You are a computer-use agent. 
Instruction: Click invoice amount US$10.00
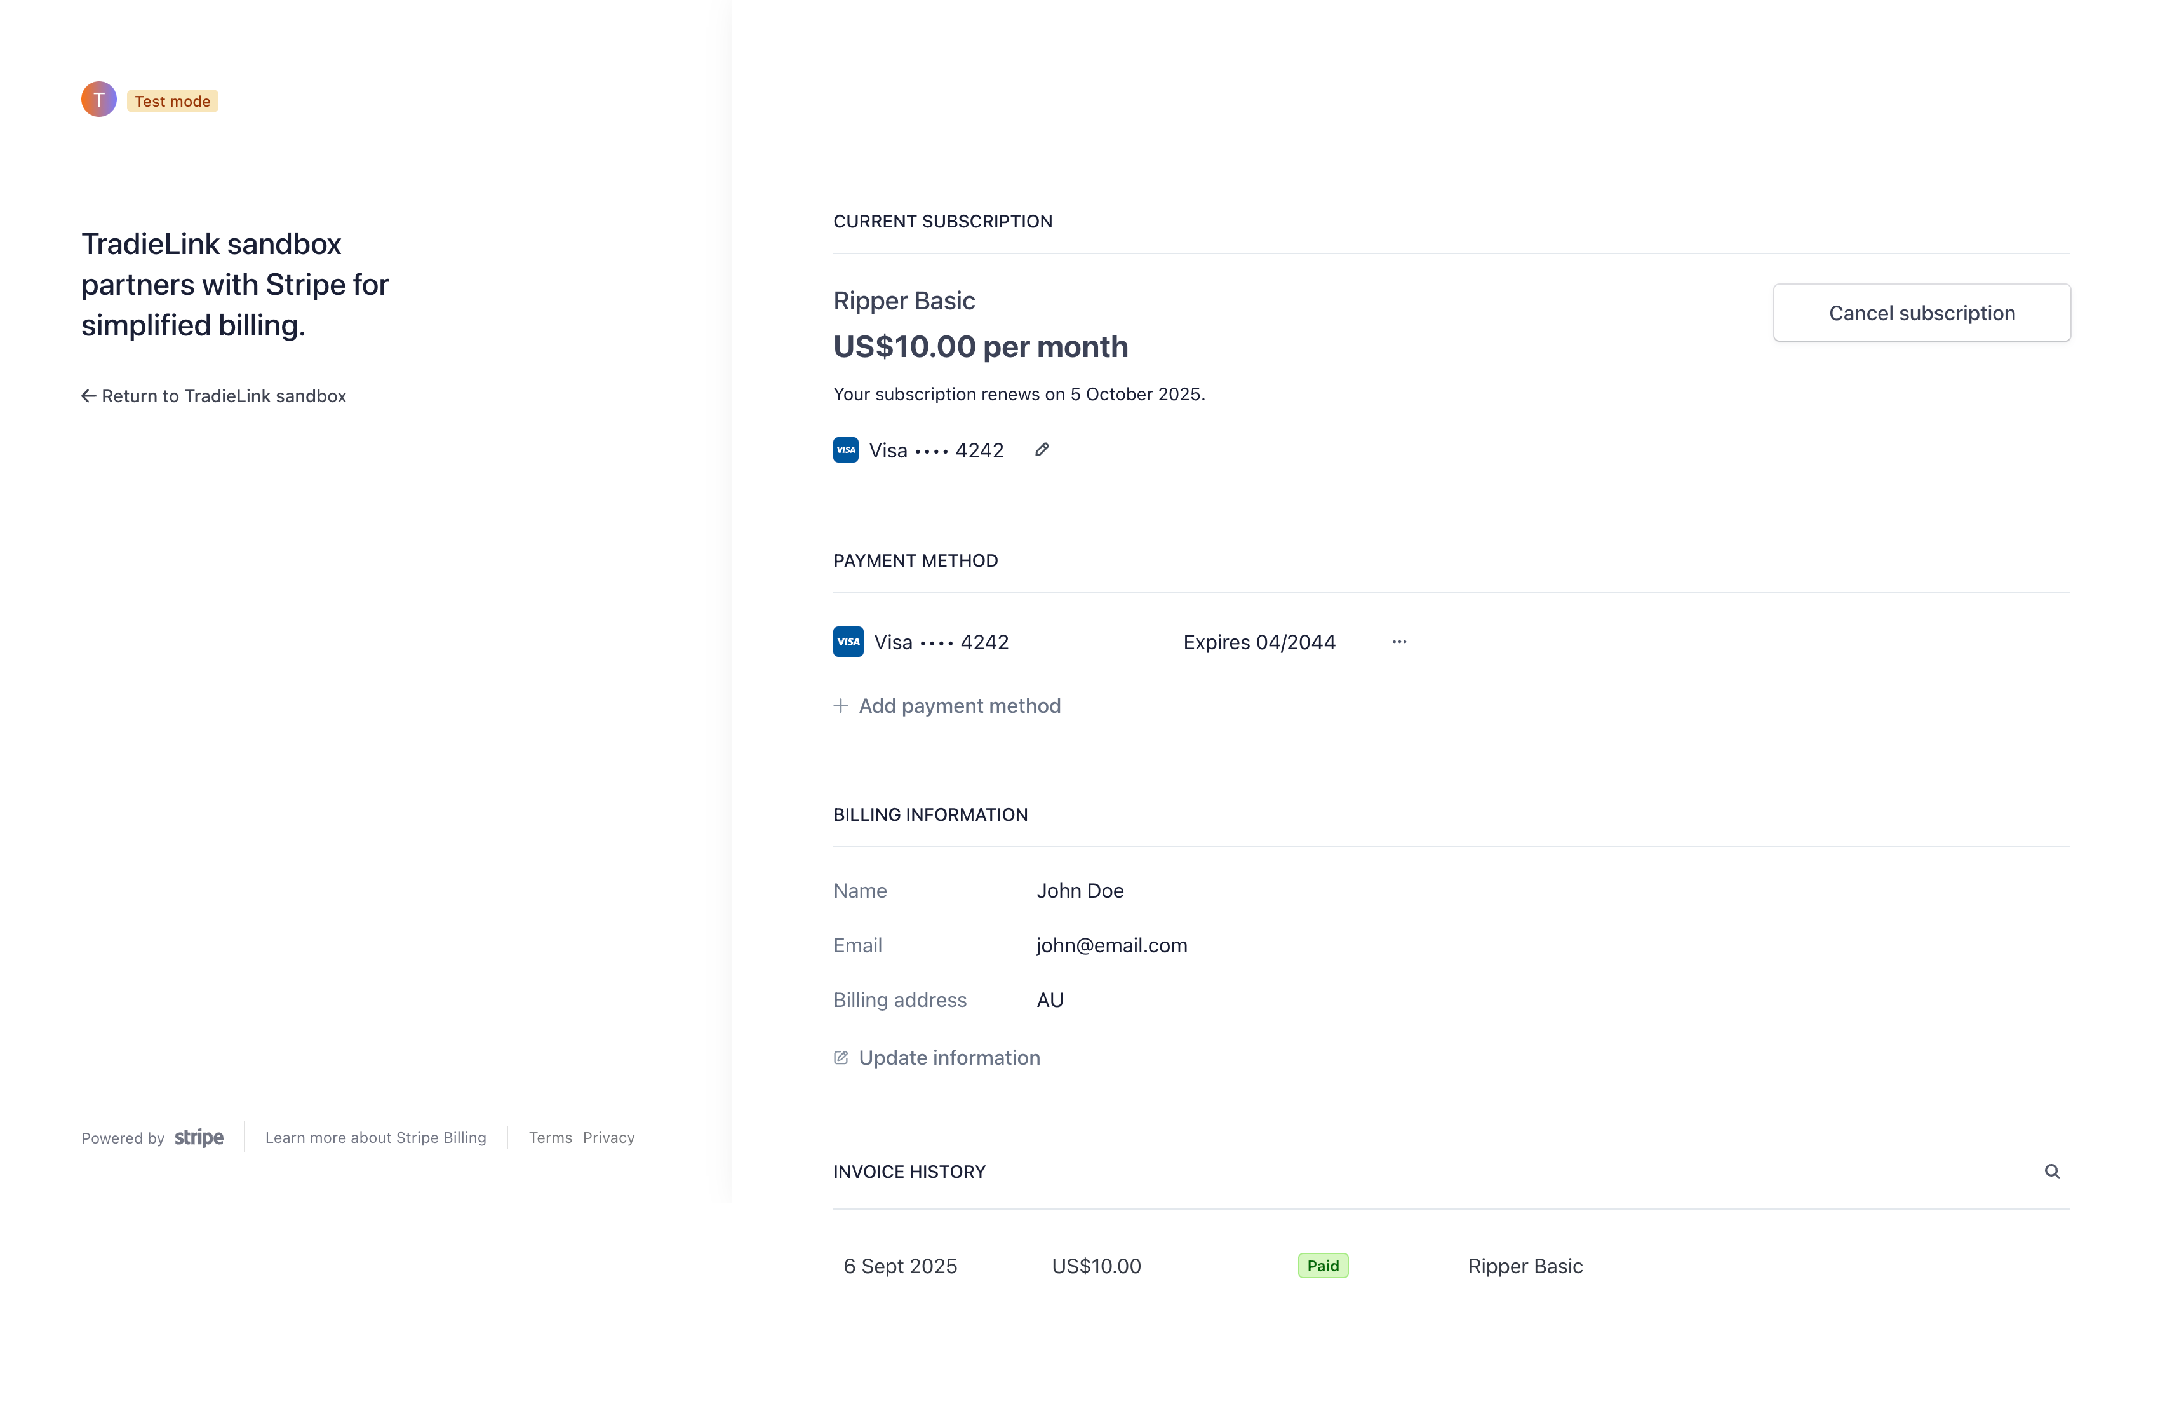[x=1096, y=1266]
